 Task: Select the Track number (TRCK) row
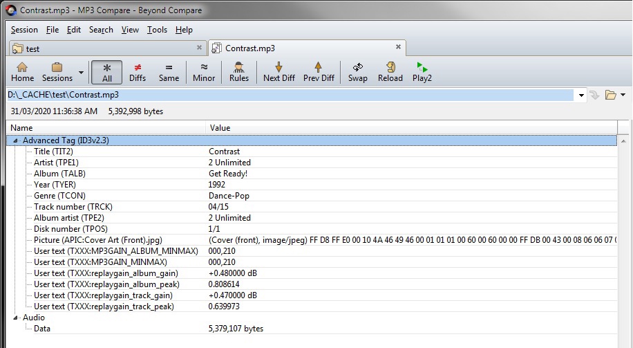tap(312, 207)
